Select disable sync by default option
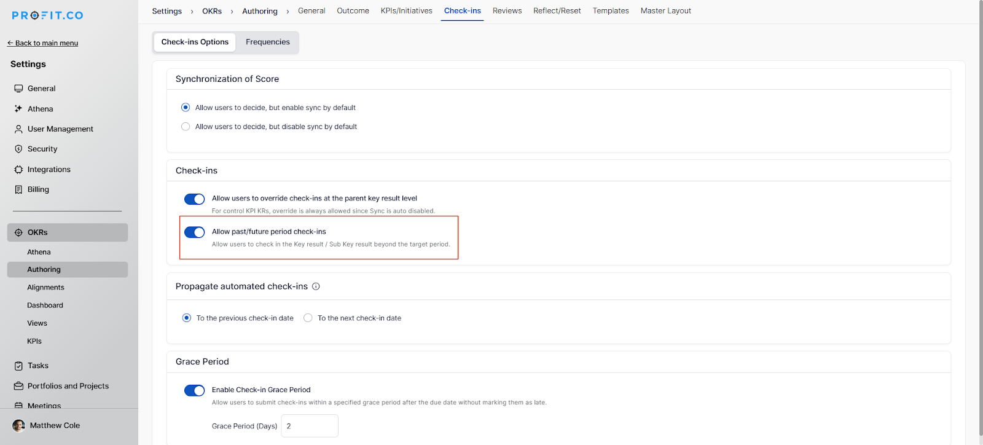 (x=186, y=127)
